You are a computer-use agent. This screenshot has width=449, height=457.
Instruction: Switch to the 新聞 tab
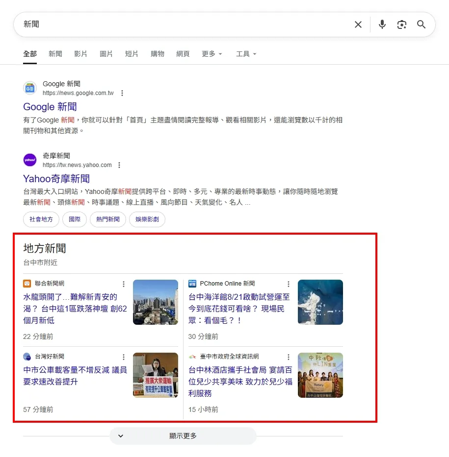55,54
